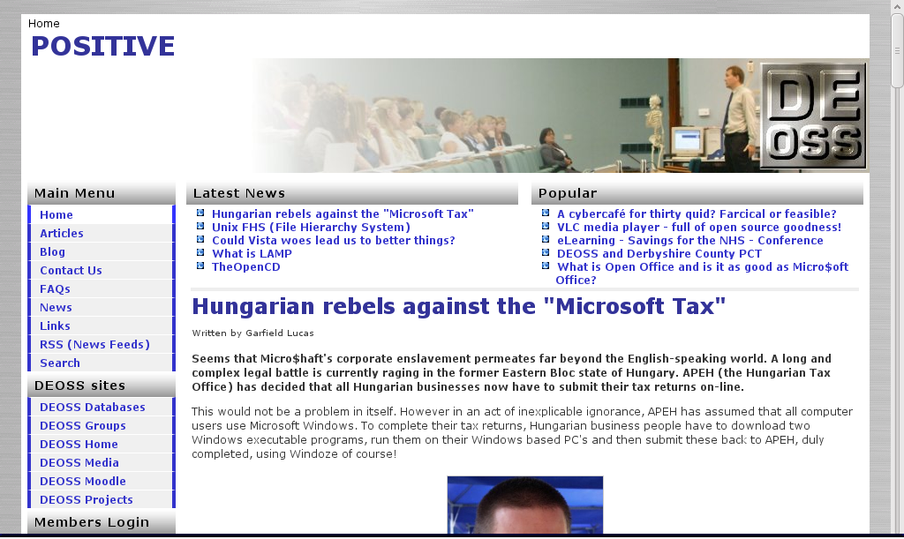Open the Search menu item
The image size is (904, 539).
pyautogui.click(x=60, y=363)
